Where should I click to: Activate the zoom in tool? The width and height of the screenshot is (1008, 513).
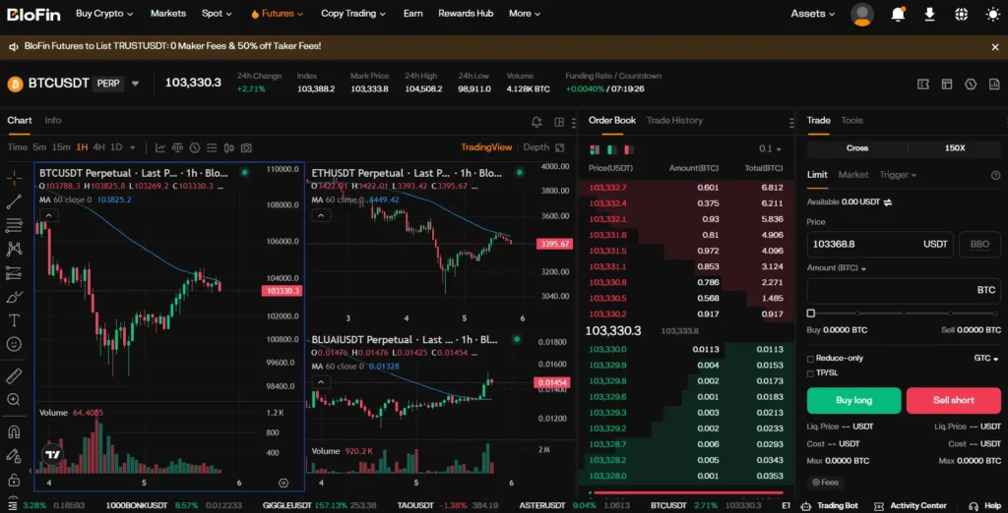point(14,400)
